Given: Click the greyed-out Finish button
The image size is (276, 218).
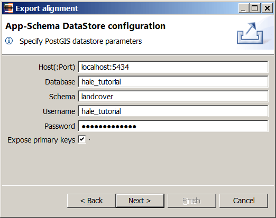Looking at the screenshot, I should pyautogui.click(x=192, y=201).
